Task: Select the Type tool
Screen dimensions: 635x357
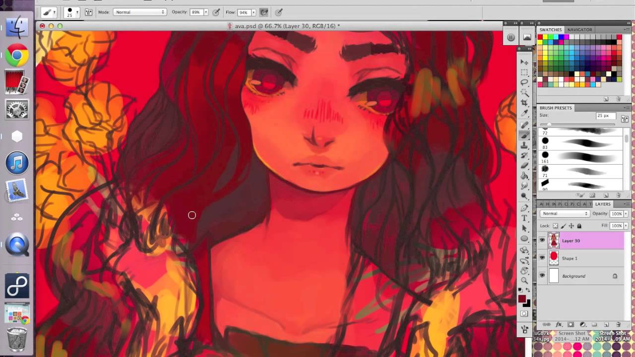Action: coord(524,218)
